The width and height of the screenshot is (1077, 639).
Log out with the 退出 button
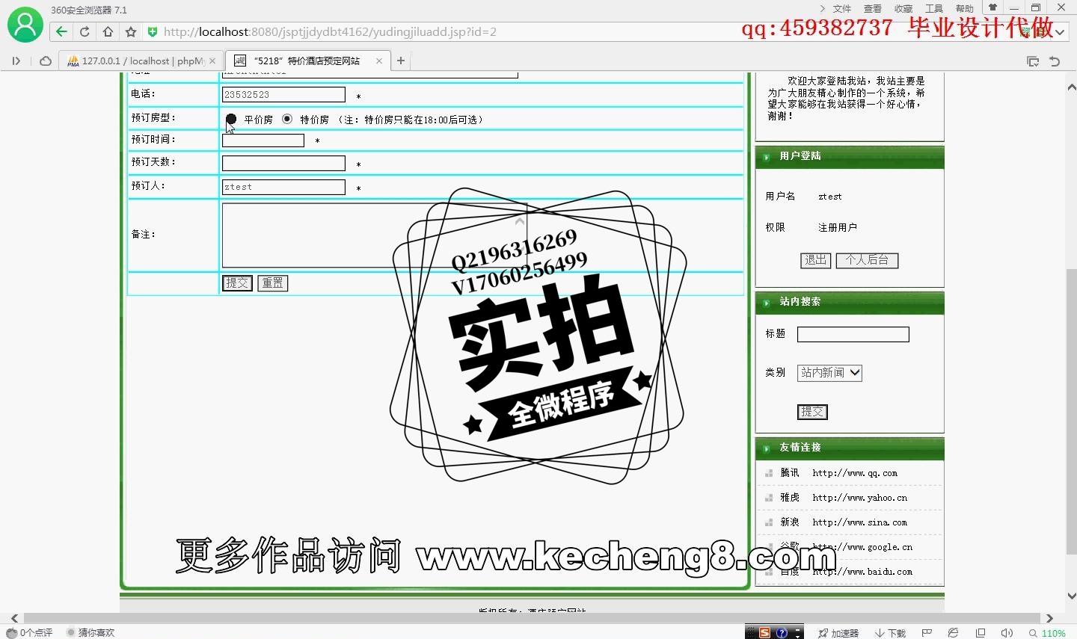point(815,260)
